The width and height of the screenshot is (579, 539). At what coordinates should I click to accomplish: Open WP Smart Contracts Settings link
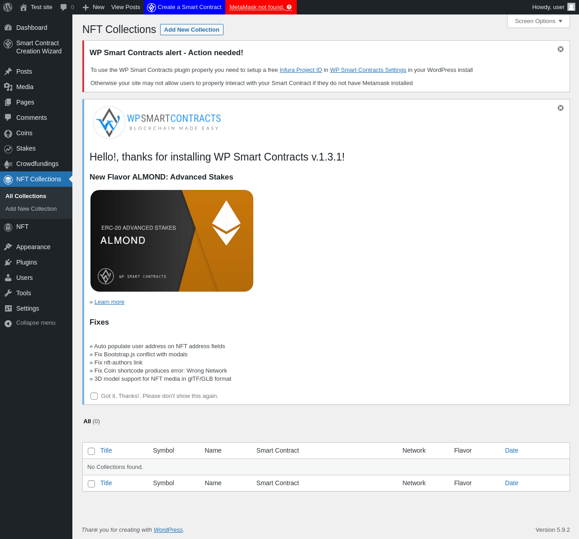click(368, 70)
